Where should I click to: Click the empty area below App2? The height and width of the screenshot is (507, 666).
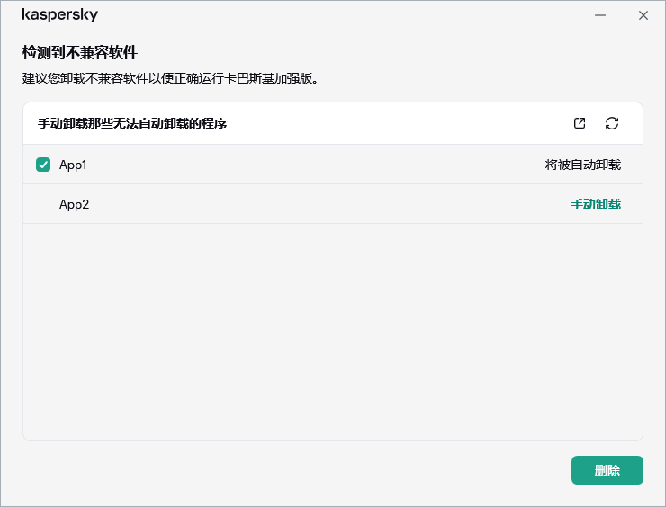[x=333, y=333]
